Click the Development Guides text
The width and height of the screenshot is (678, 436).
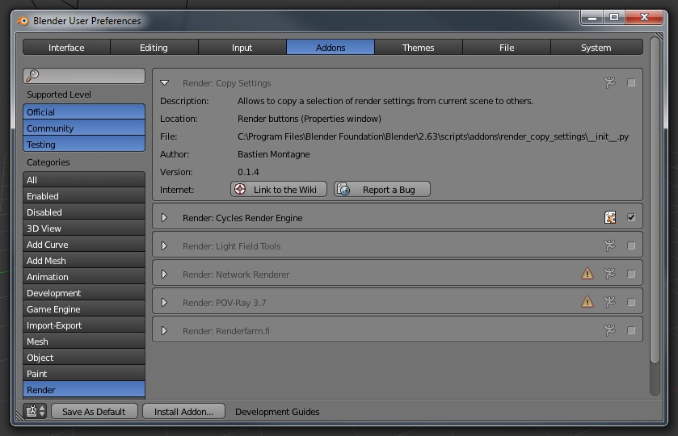click(x=277, y=412)
